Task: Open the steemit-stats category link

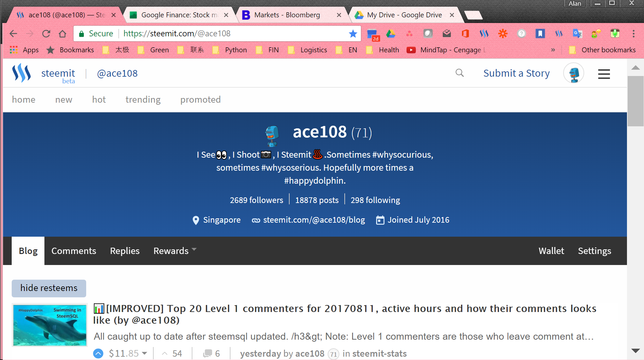Action: [379, 353]
